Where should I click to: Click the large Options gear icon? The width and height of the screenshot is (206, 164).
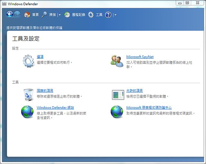pyautogui.click(x=28, y=61)
